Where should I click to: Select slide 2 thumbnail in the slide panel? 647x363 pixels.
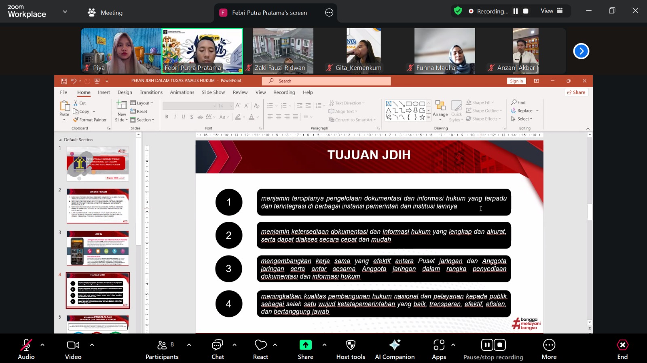(97, 206)
